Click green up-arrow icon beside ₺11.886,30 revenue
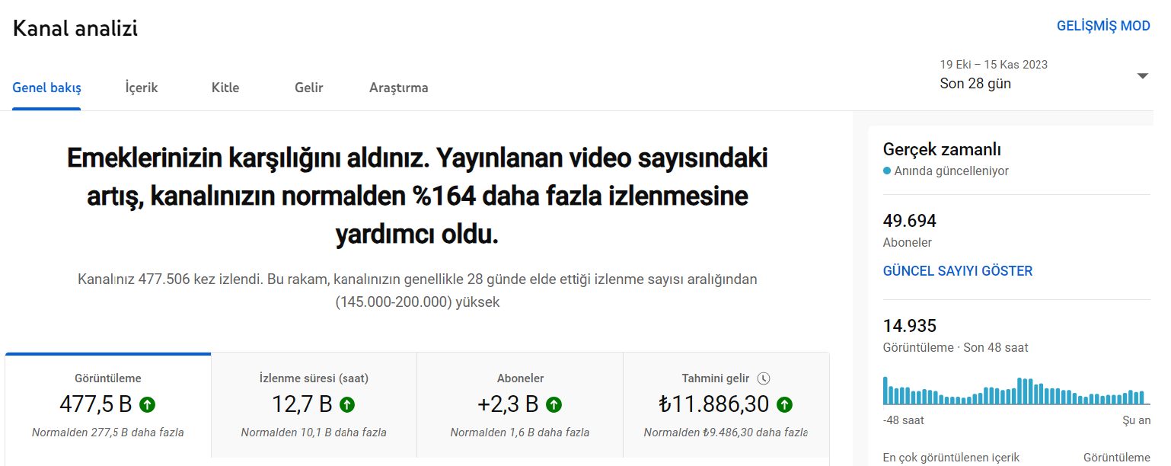Screen dimensions: 1171x466 [x=785, y=404]
